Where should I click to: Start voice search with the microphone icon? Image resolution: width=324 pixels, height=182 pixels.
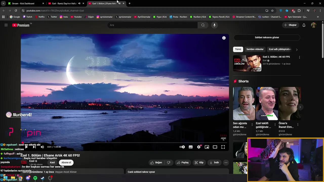pos(214,25)
